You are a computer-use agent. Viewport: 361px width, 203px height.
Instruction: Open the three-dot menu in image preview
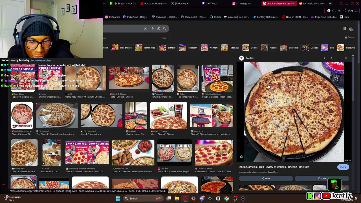(339, 58)
